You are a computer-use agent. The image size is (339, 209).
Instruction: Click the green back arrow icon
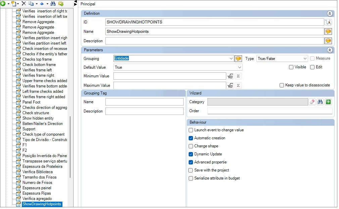click(x=3, y=3)
